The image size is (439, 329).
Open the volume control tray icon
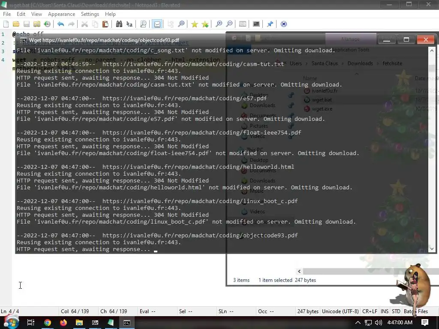(378, 323)
